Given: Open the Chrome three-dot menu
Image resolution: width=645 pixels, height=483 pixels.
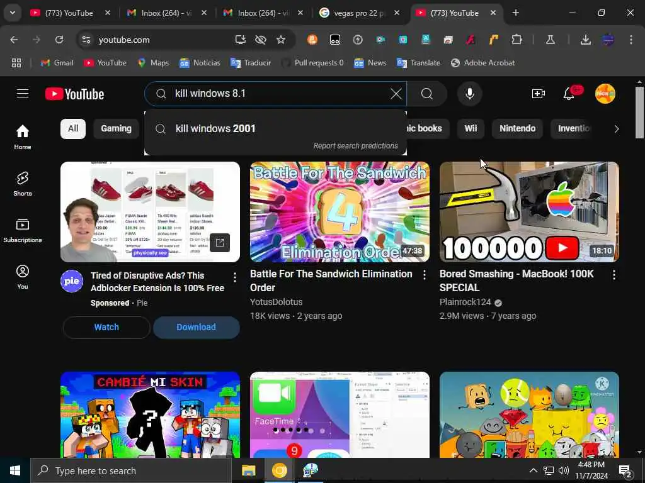Looking at the screenshot, I should (x=631, y=40).
